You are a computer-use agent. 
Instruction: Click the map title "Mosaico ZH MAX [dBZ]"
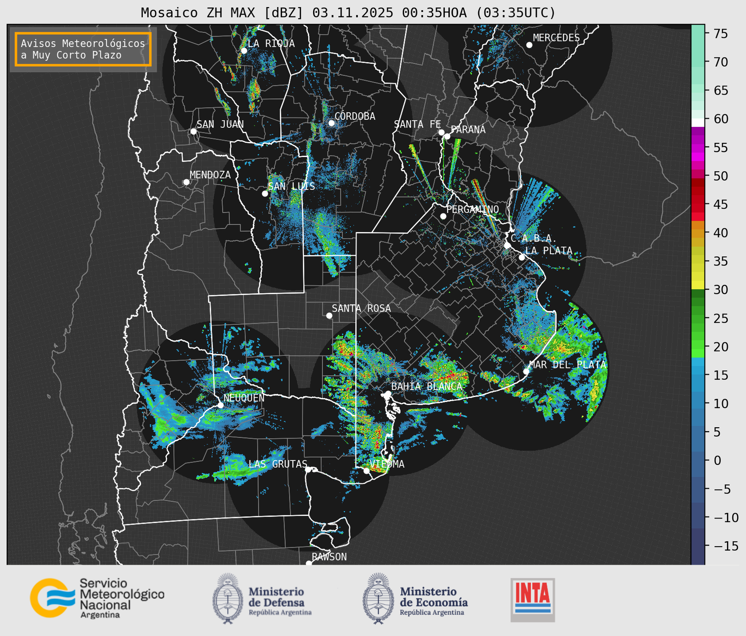click(x=222, y=13)
